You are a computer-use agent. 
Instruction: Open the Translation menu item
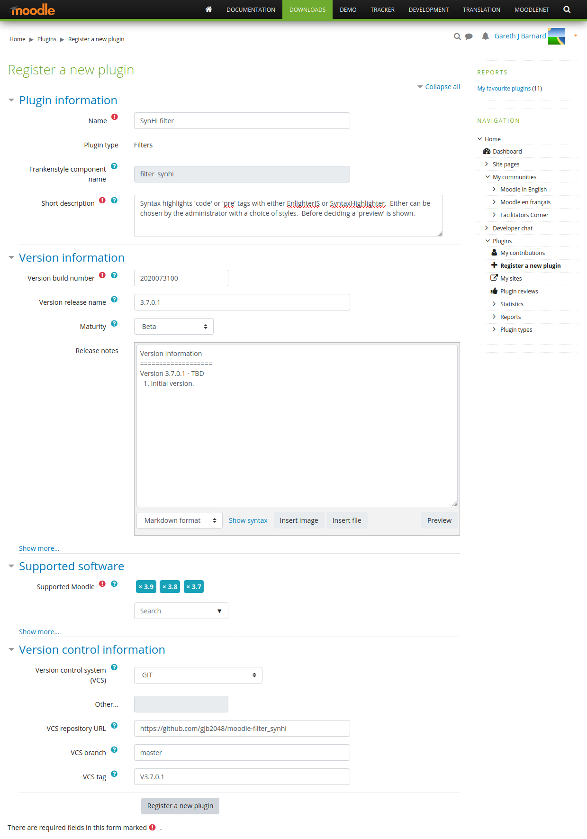(x=481, y=9)
